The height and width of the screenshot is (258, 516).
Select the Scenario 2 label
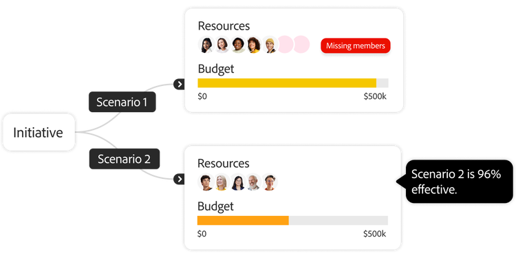[125, 159]
